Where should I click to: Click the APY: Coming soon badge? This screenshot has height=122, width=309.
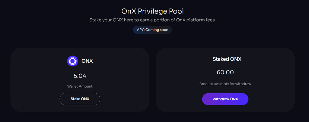click(152, 30)
